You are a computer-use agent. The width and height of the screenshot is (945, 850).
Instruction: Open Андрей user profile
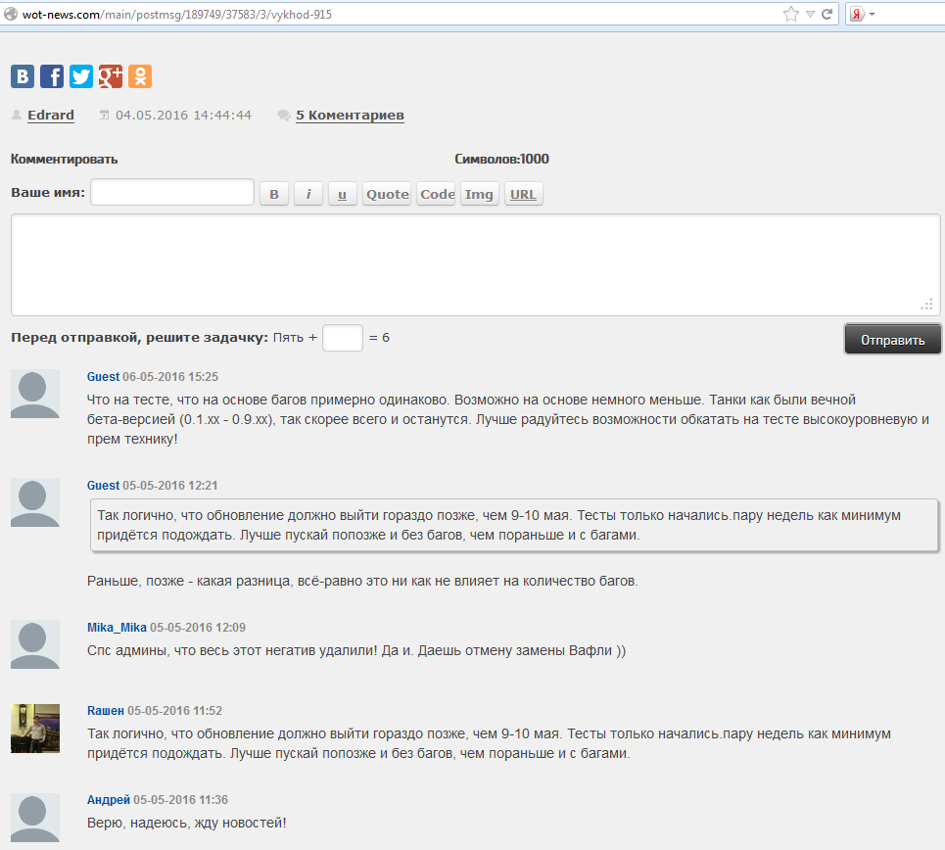[109, 800]
